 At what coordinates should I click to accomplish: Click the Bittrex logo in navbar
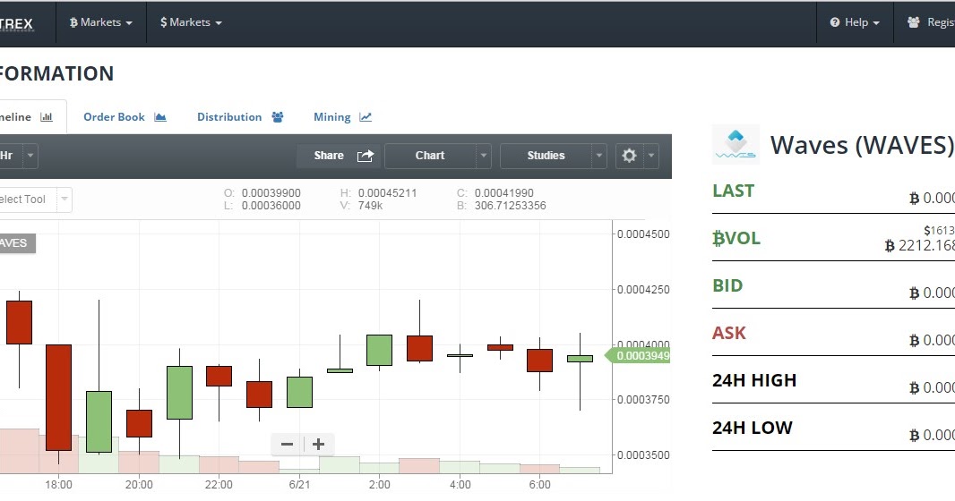[x=16, y=24]
